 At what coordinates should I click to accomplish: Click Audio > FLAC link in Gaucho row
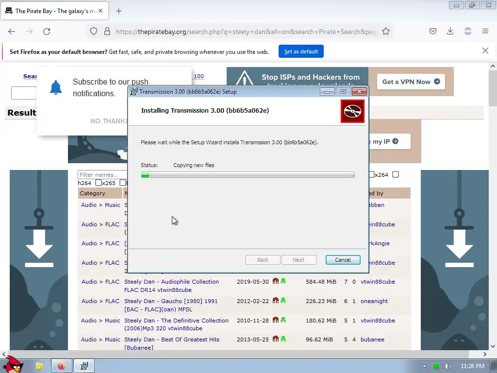click(x=100, y=301)
